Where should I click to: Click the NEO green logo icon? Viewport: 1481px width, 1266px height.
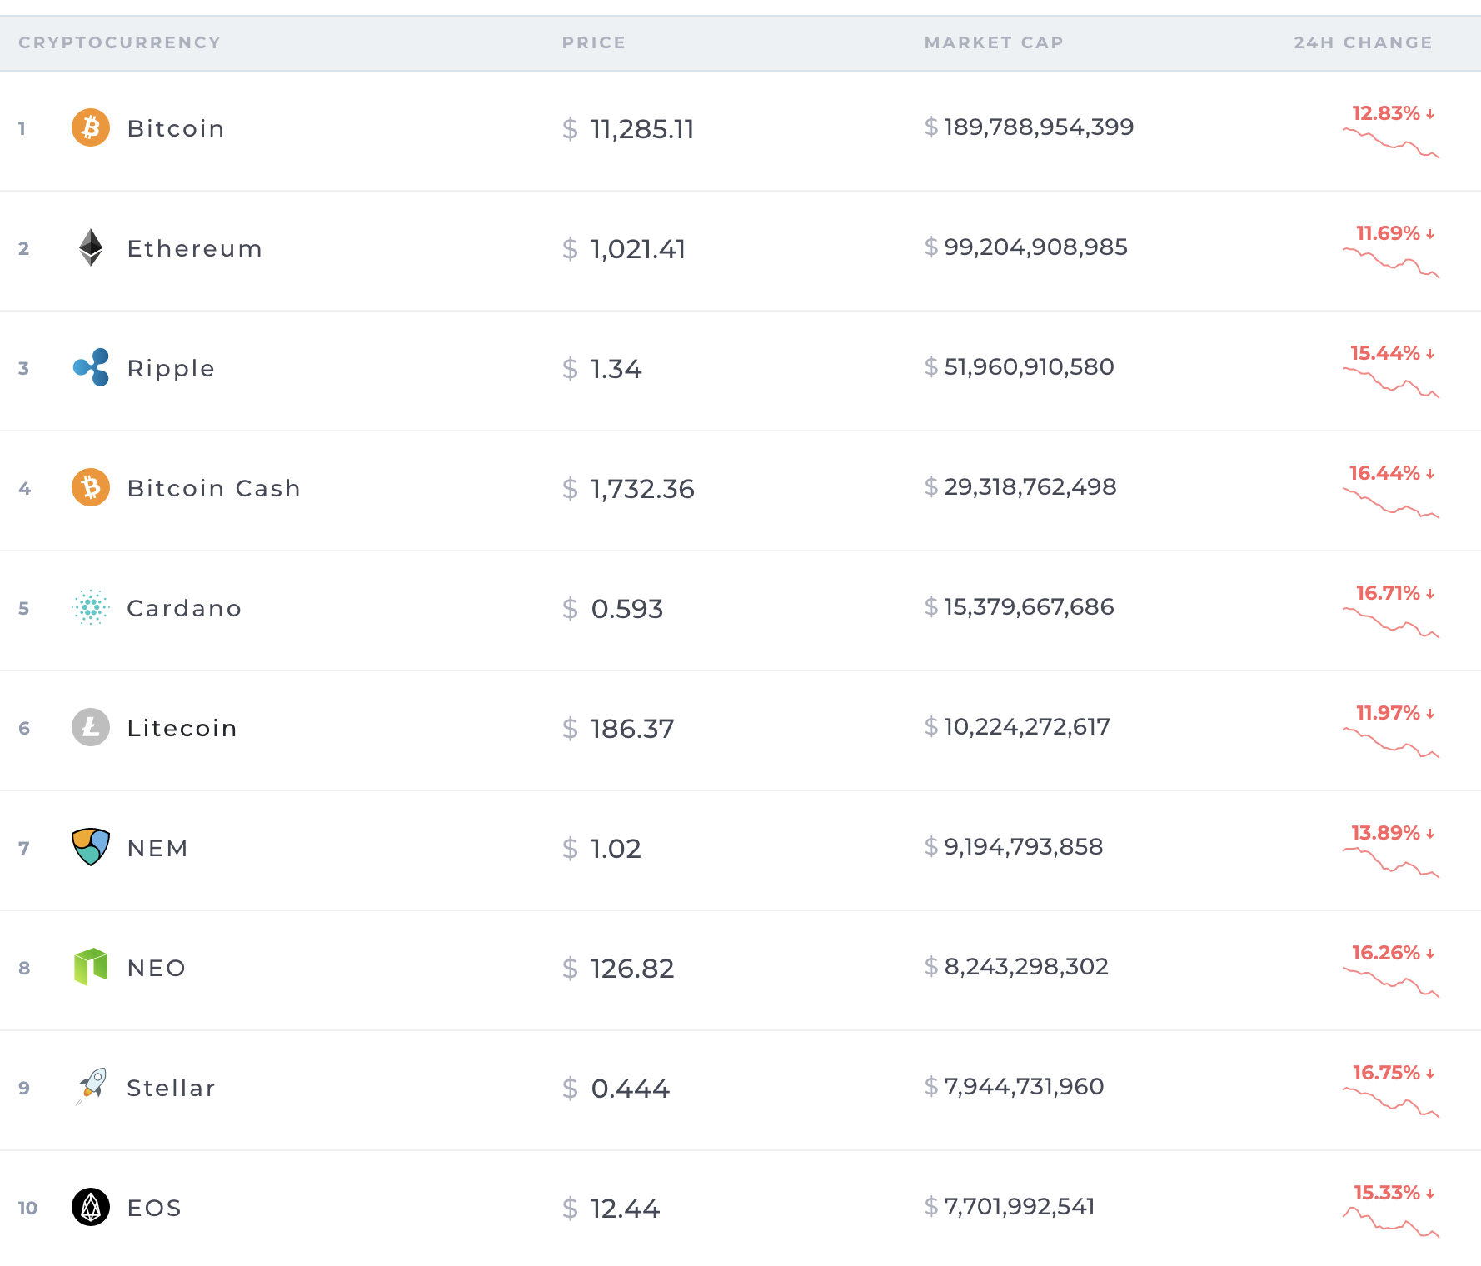pyautogui.click(x=91, y=967)
